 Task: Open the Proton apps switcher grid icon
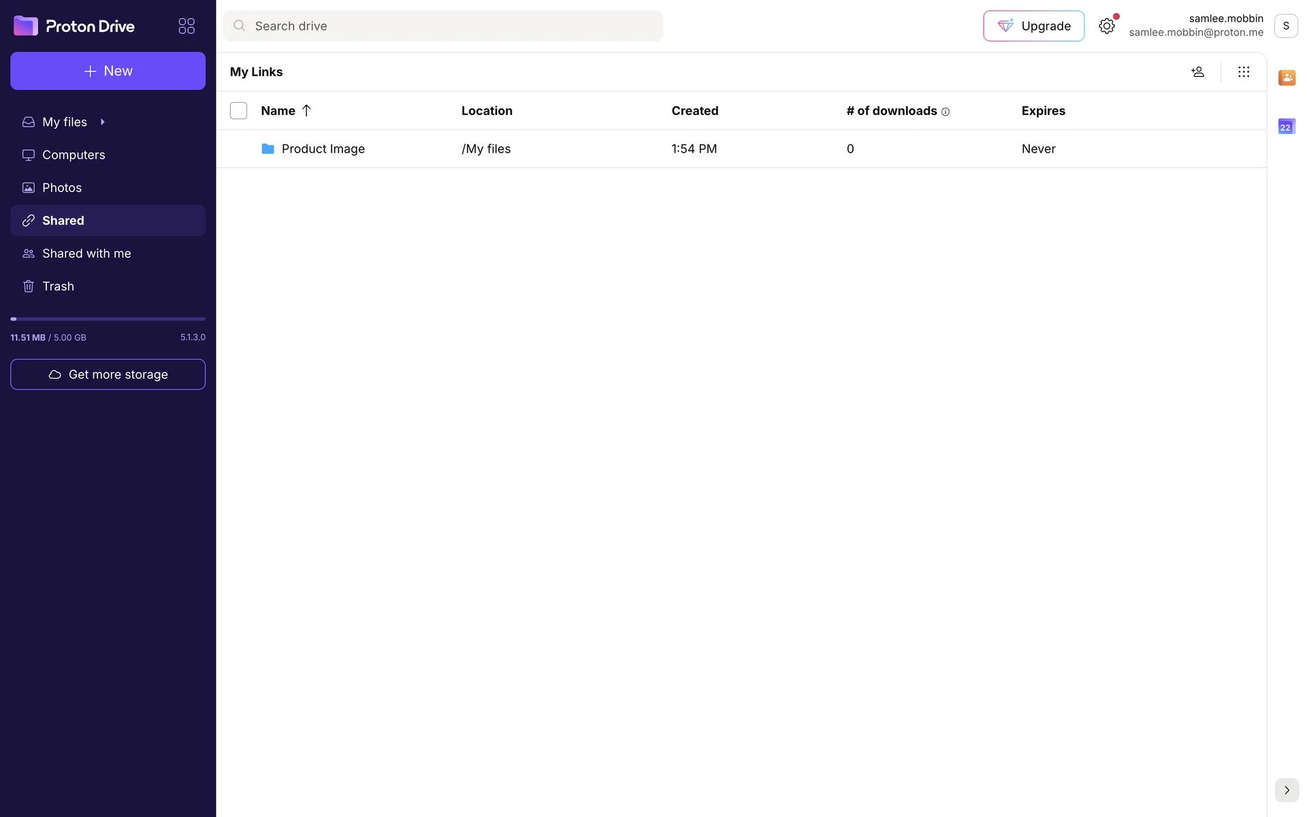187,26
